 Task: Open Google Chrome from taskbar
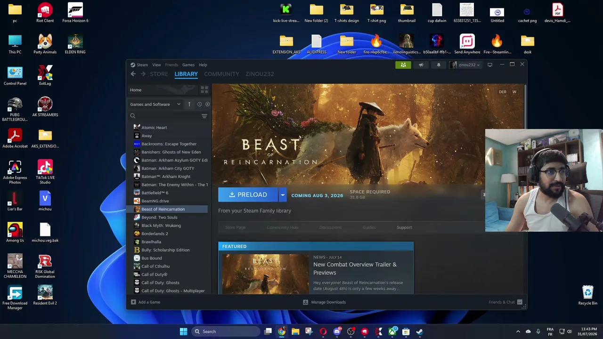pyautogui.click(x=281, y=331)
